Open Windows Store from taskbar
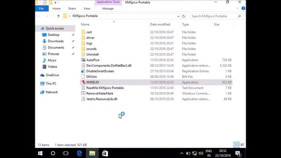 105,153
